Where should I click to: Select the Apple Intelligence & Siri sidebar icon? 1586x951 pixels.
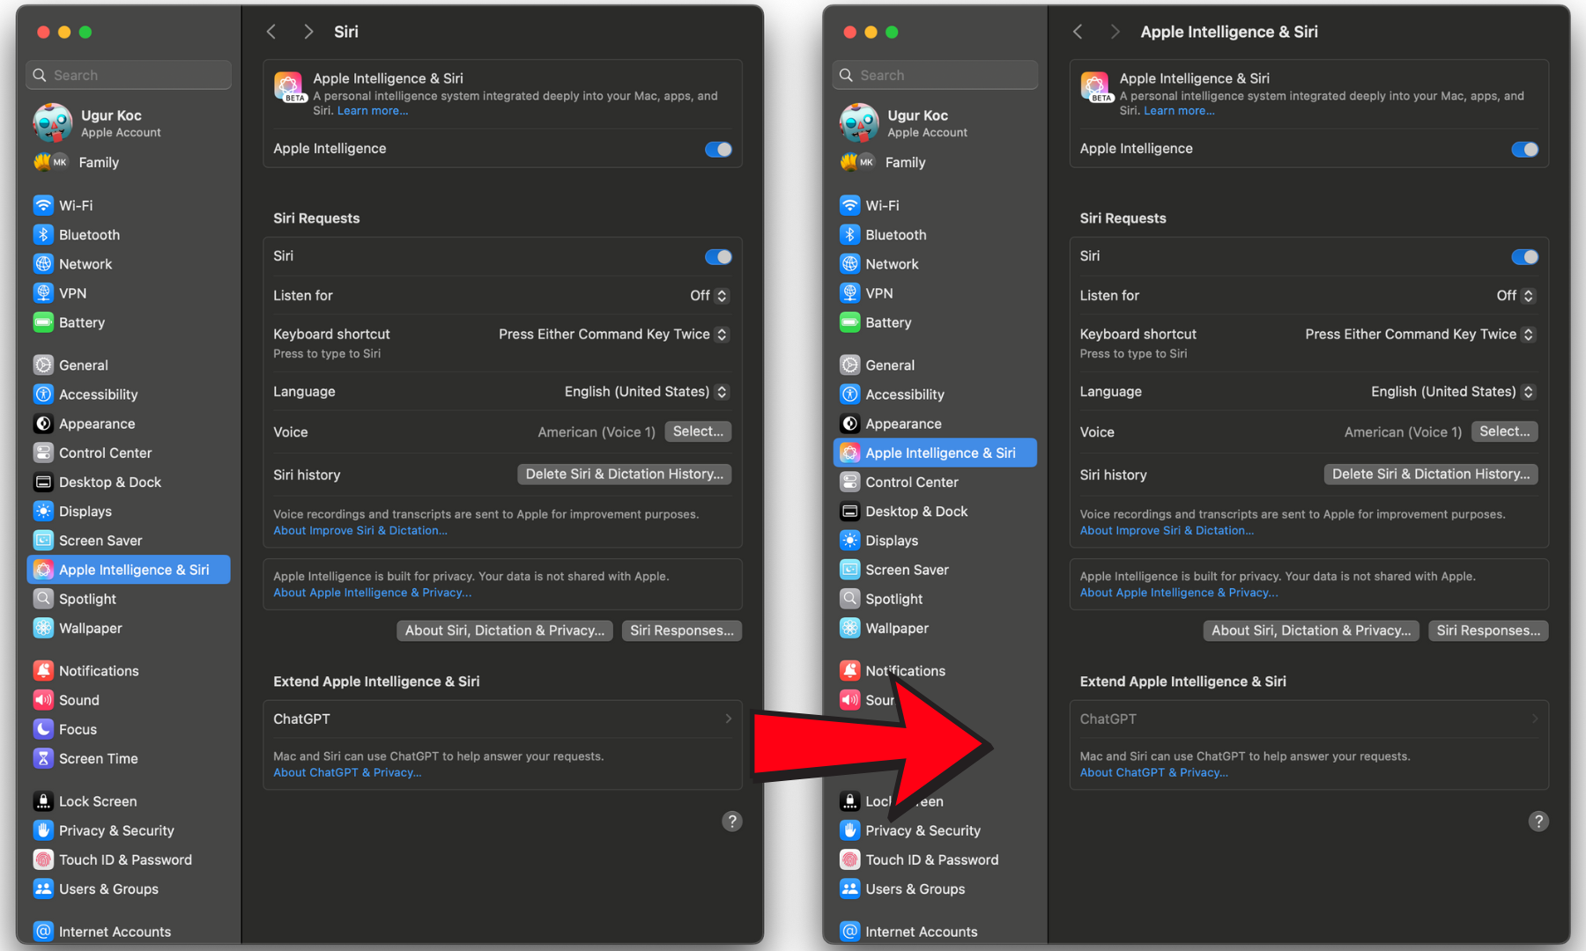coord(44,569)
